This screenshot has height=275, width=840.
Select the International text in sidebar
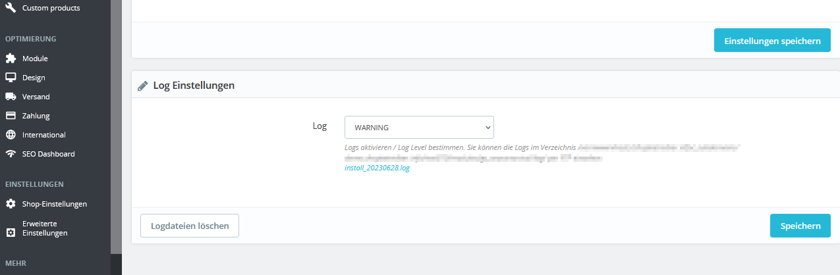43,135
